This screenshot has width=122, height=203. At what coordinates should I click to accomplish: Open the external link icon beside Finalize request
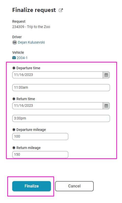click(61, 10)
